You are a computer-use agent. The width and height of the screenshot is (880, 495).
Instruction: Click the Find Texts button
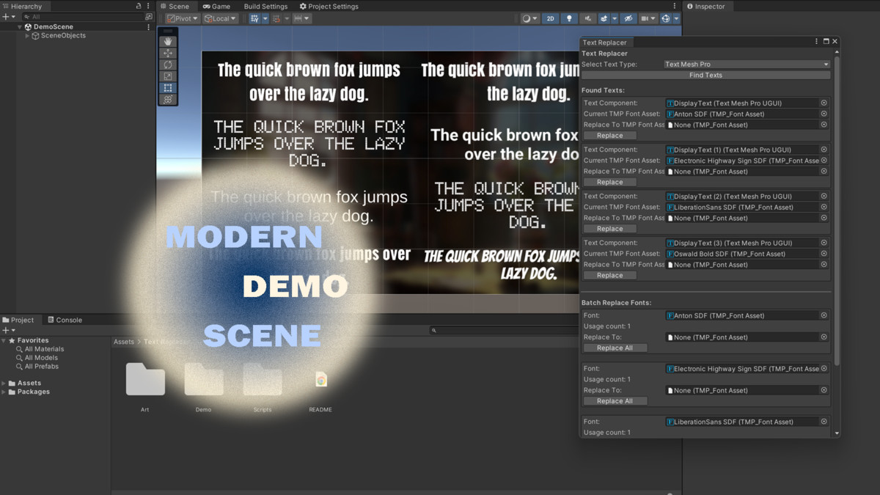click(x=705, y=75)
